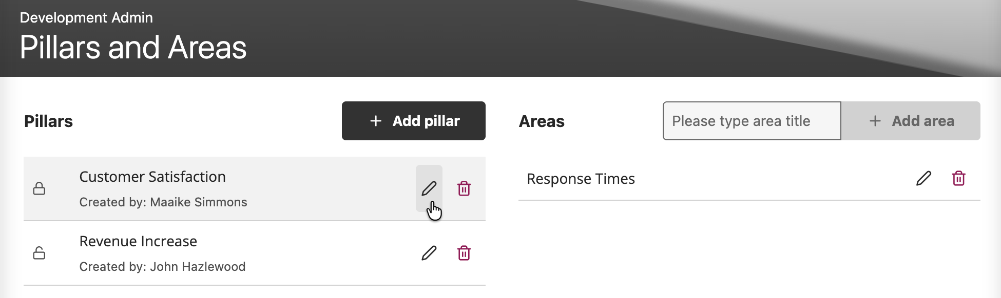
Task: Delete the Customer Satisfaction pillar
Action: click(x=464, y=188)
